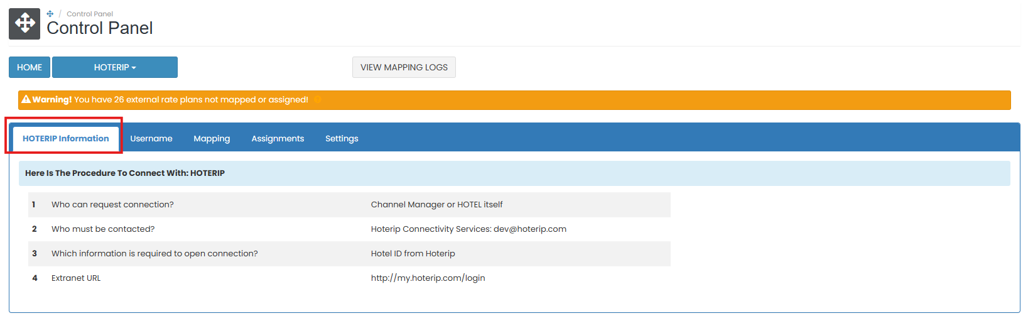Click the faint help icon after warning text
The width and height of the screenshot is (1028, 316).
(x=317, y=99)
